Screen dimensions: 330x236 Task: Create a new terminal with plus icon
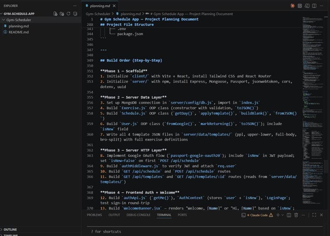[x=278, y=215]
